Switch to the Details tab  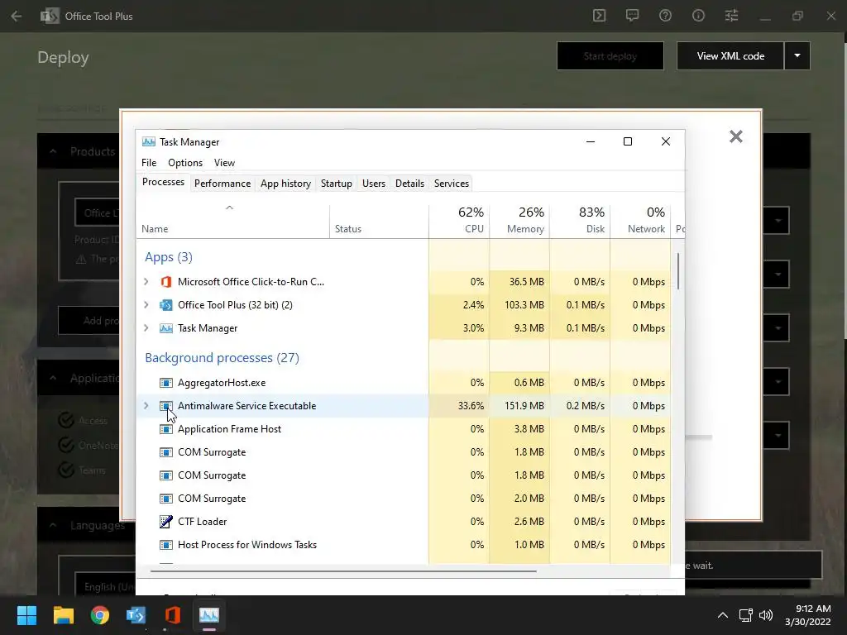409,184
